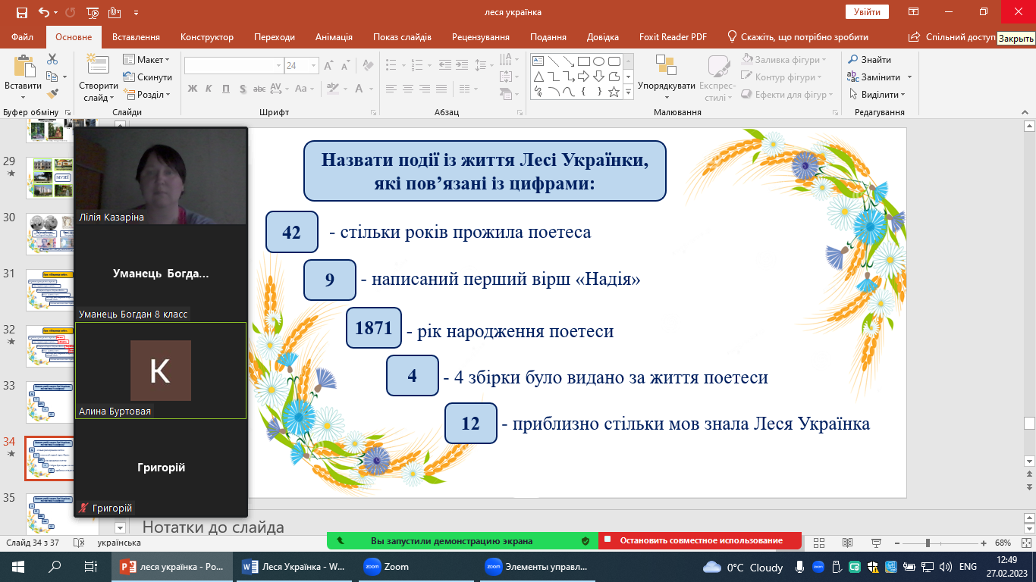The width and height of the screenshot is (1036, 582).
Task: Select slide 35 thumbnail
Action: pos(50,514)
